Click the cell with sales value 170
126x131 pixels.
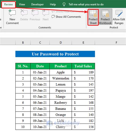[83, 78]
